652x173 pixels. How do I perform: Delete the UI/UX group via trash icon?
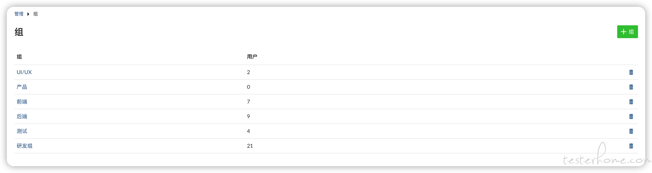tap(631, 72)
